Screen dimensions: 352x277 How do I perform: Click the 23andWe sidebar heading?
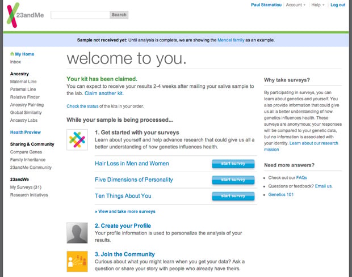(x=19, y=180)
